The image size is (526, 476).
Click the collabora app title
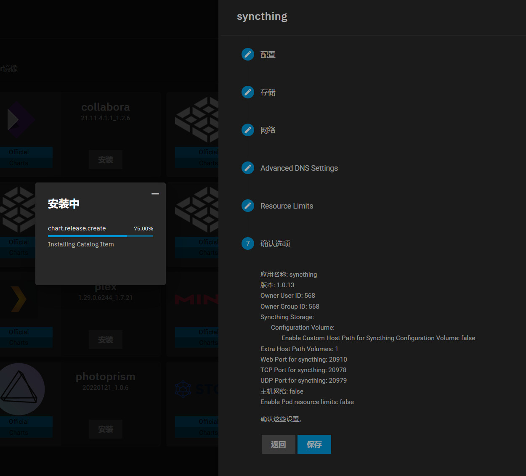[x=106, y=107]
